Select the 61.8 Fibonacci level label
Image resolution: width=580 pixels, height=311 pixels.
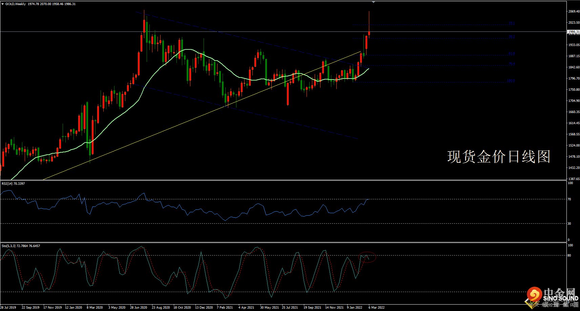pyautogui.click(x=512, y=53)
